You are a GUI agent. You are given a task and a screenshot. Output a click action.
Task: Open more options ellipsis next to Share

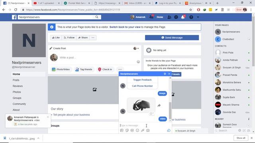coord(93,38)
